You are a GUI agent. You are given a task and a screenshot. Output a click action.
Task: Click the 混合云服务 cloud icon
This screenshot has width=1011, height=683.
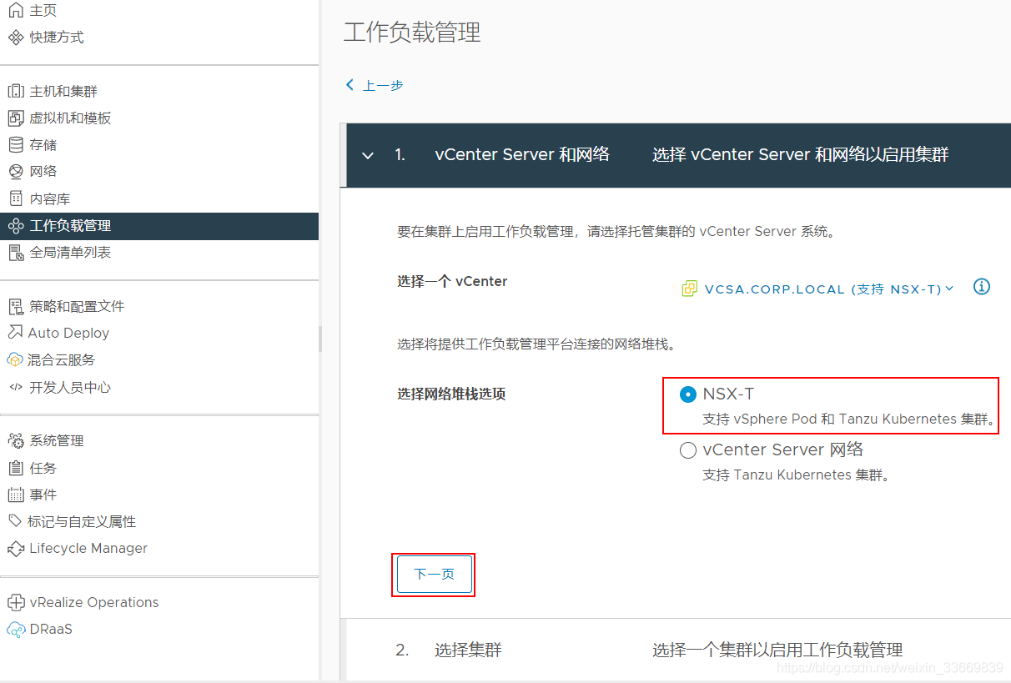pos(15,359)
